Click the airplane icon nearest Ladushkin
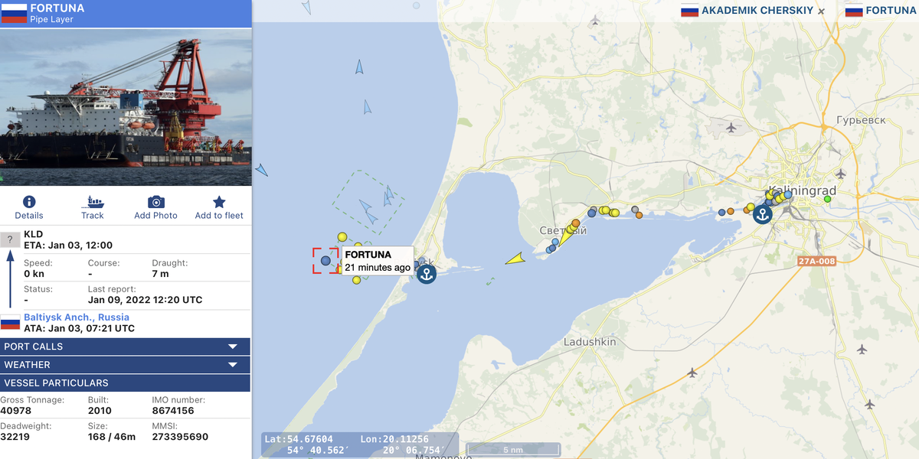The width and height of the screenshot is (919, 459). pyautogui.click(x=692, y=373)
